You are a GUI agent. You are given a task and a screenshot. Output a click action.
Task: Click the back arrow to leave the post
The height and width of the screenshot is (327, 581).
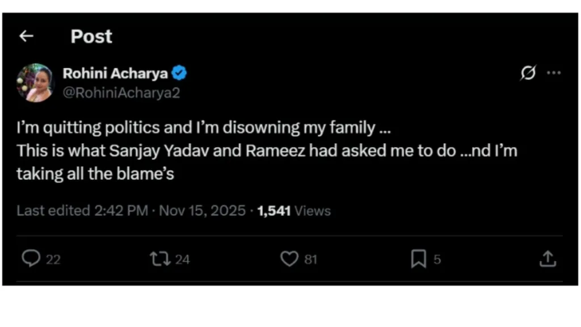pos(26,36)
